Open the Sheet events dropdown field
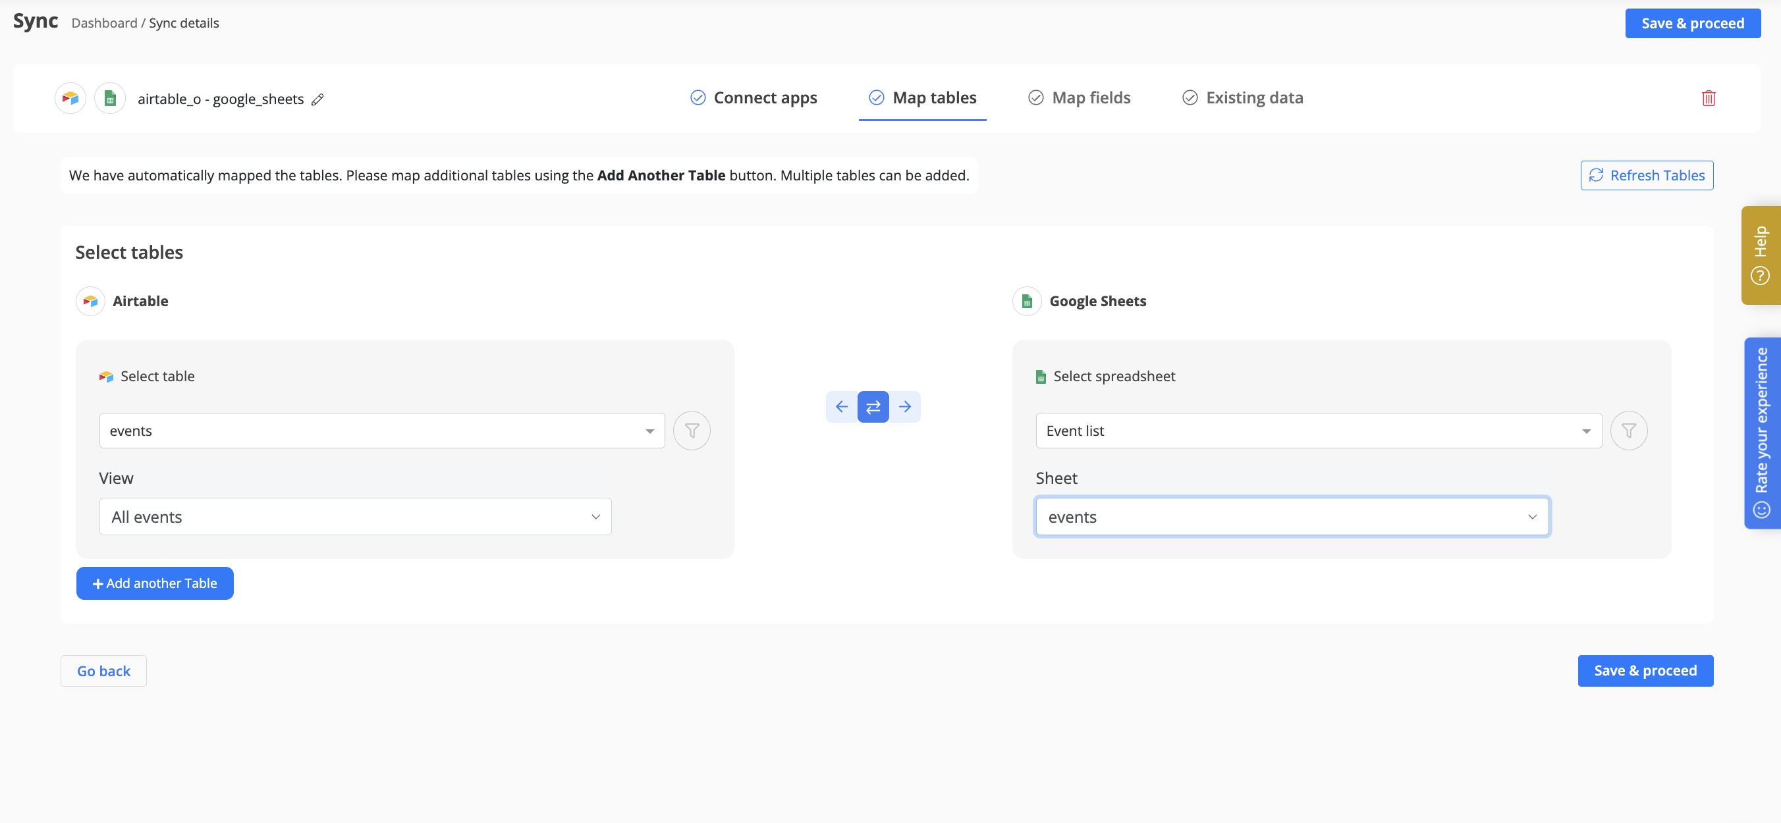 click(1292, 516)
